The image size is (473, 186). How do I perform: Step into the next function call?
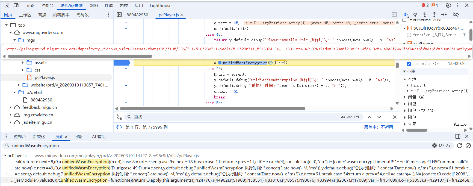pos(425,15)
